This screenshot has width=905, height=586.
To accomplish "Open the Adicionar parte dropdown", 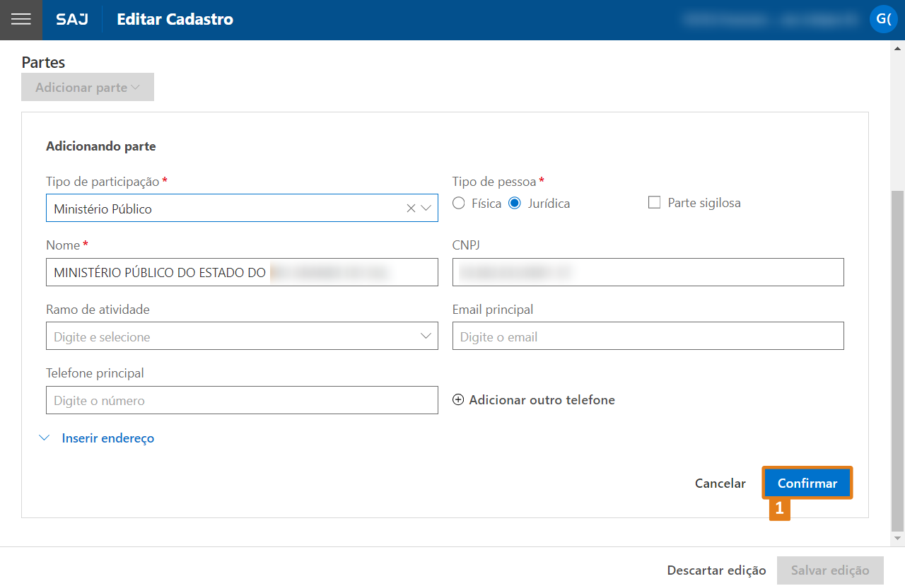I will (x=88, y=88).
